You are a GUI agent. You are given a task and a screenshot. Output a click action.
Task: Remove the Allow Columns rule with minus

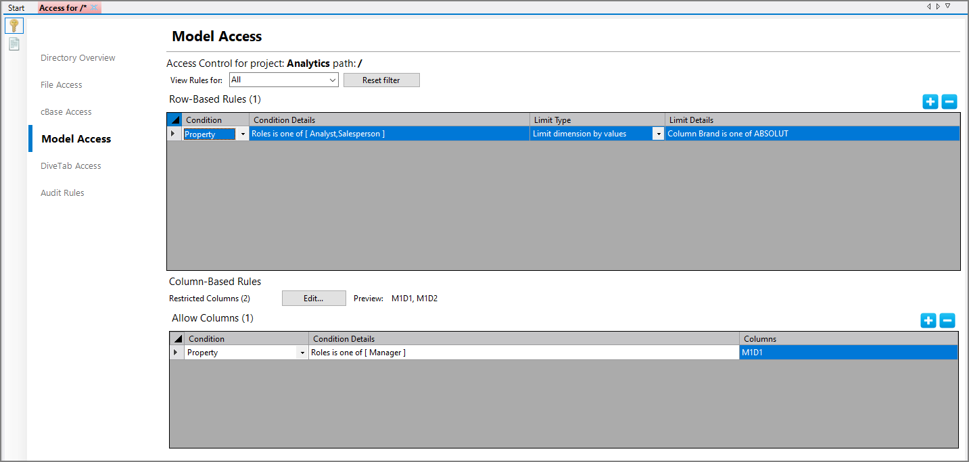tap(947, 321)
